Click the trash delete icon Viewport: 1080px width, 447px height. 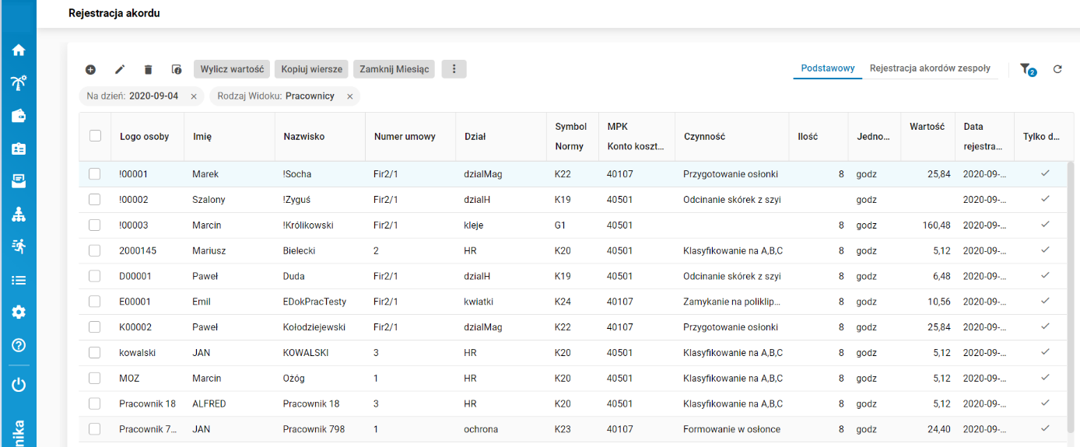point(149,69)
